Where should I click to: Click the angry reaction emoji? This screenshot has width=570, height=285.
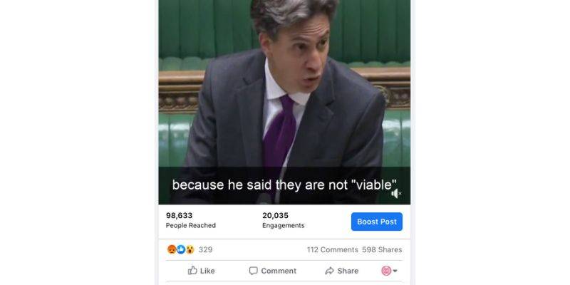tap(172, 249)
